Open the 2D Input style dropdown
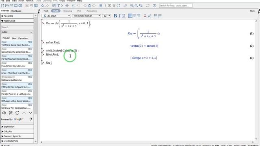Image resolution: width=260 pixels, height=146 pixels. click(x=56, y=16)
